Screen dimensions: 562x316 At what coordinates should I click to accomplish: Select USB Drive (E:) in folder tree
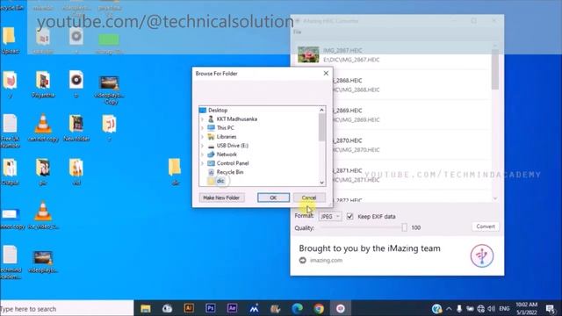pyautogui.click(x=232, y=146)
